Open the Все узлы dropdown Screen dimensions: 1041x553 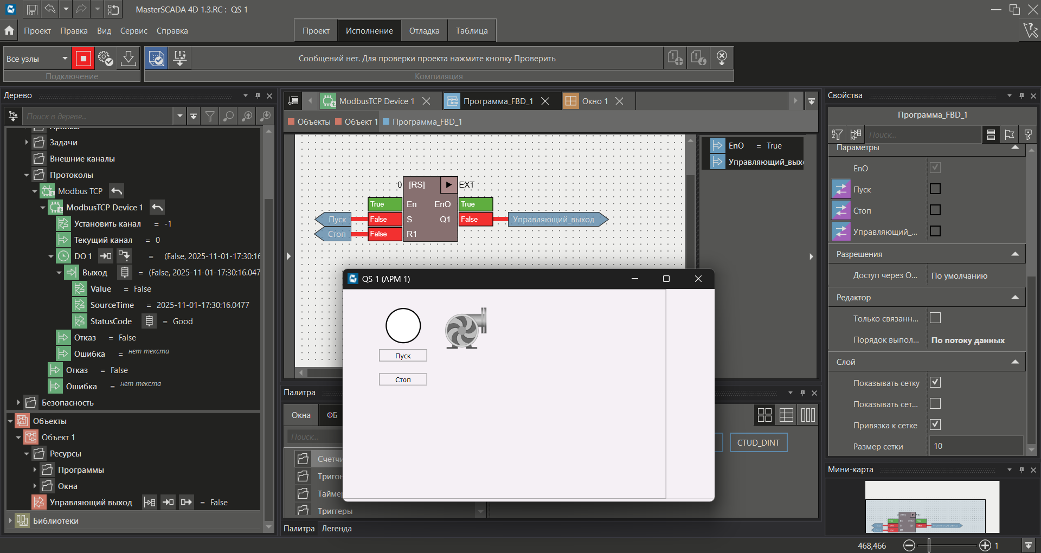(x=65, y=59)
